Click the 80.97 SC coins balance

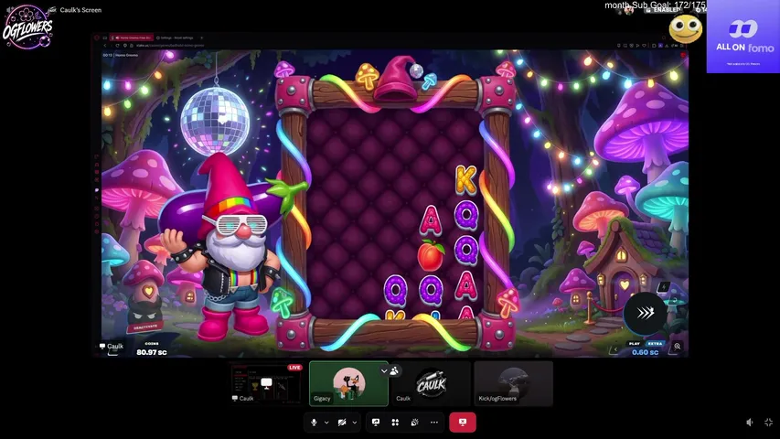pos(152,352)
